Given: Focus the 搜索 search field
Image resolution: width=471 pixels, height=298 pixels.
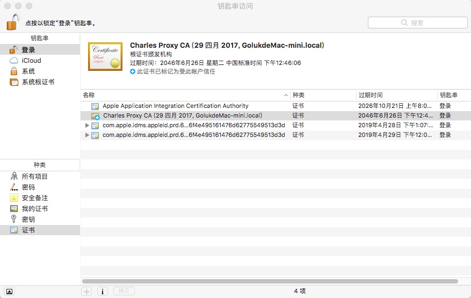Looking at the screenshot, I should (417, 23).
